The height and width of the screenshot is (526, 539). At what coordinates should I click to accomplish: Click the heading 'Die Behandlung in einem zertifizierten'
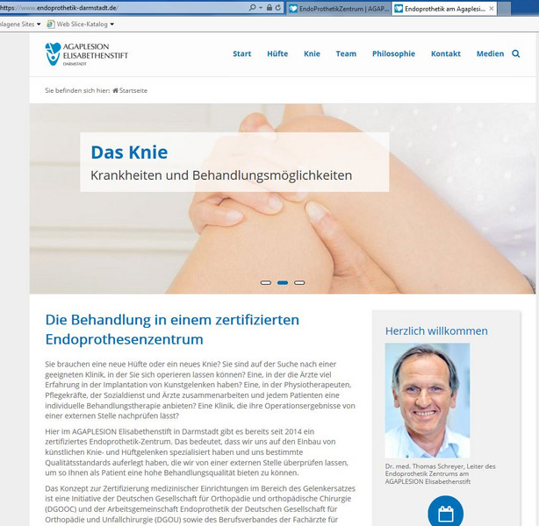(172, 320)
